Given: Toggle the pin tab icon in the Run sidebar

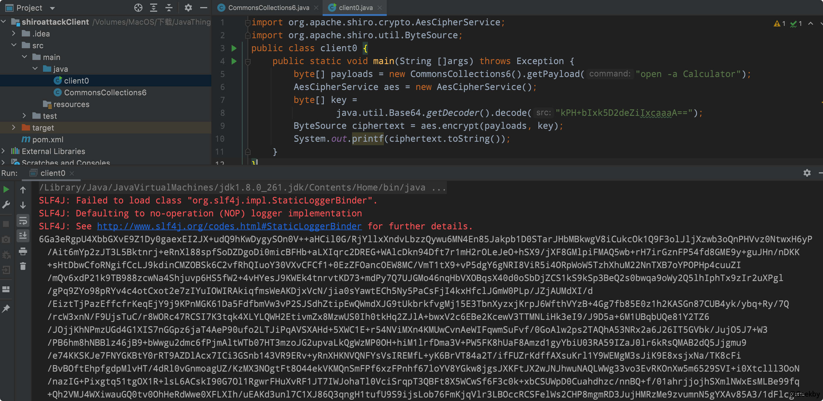Looking at the screenshot, I should pyautogui.click(x=6, y=308).
